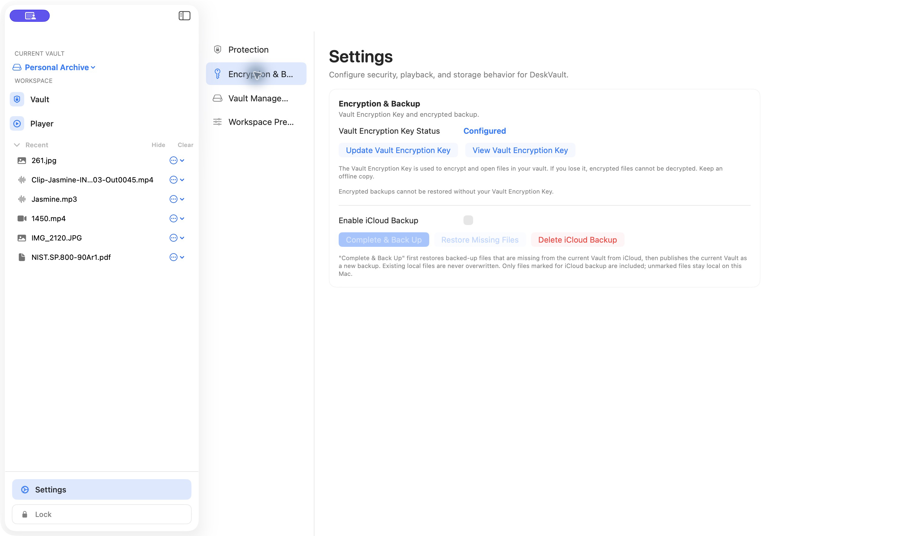Hide the Recent files list
The image size is (916, 536).
point(158,145)
